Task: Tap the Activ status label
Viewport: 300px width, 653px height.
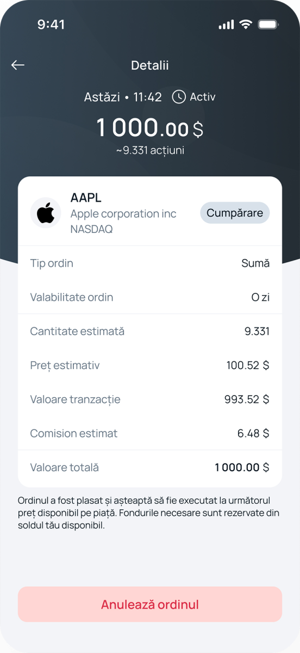Action: click(x=203, y=97)
